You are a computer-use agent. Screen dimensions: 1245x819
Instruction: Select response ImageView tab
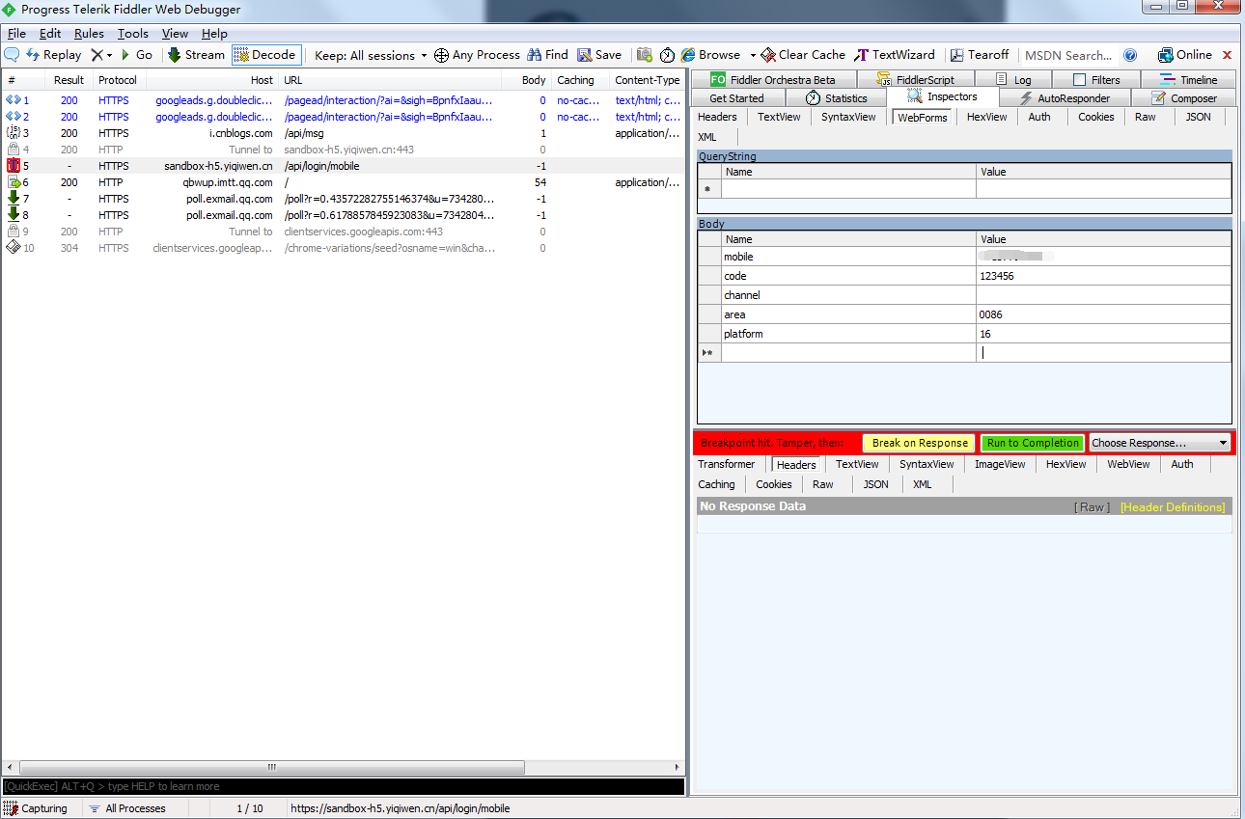pyautogui.click(x=1000, y=464)
